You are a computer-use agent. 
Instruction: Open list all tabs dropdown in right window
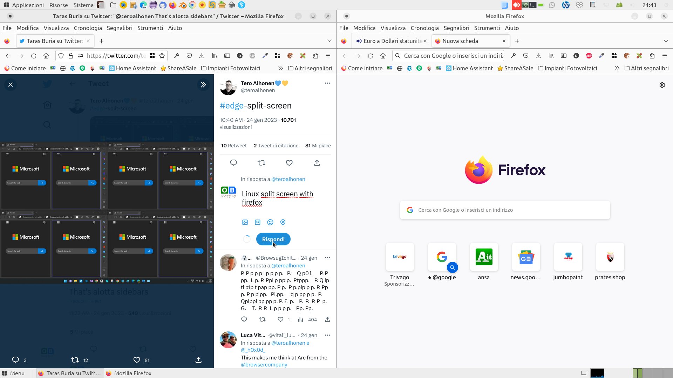point(666,41)
